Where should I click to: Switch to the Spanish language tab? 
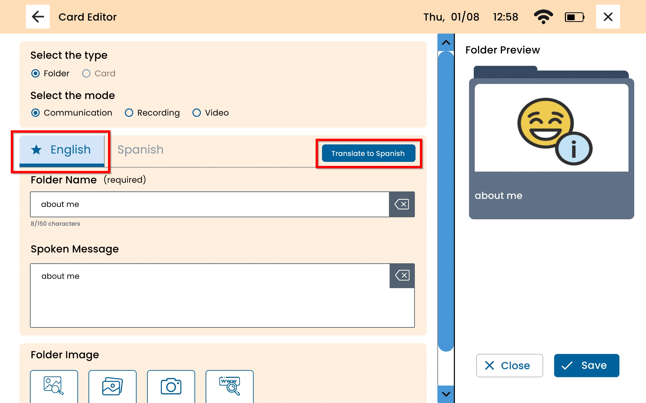click(140, 150)
